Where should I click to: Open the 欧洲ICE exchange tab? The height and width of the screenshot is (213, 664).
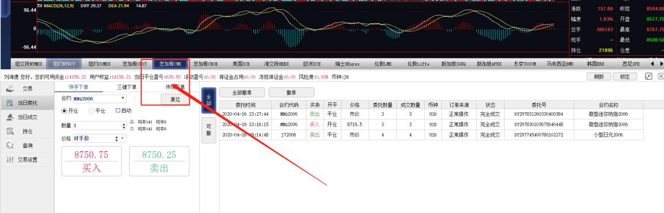312,64
